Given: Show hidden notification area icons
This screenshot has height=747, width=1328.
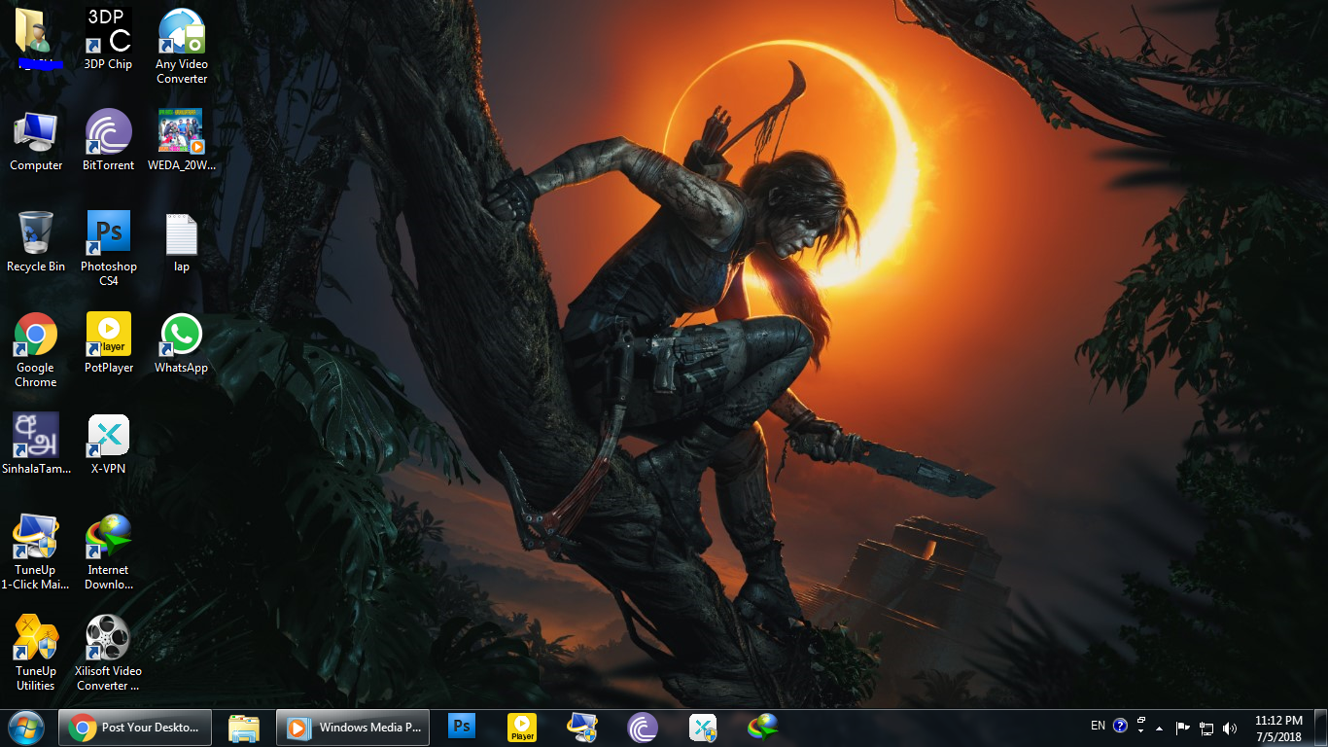Looking at the screenshot, I should click(1159, 728).
